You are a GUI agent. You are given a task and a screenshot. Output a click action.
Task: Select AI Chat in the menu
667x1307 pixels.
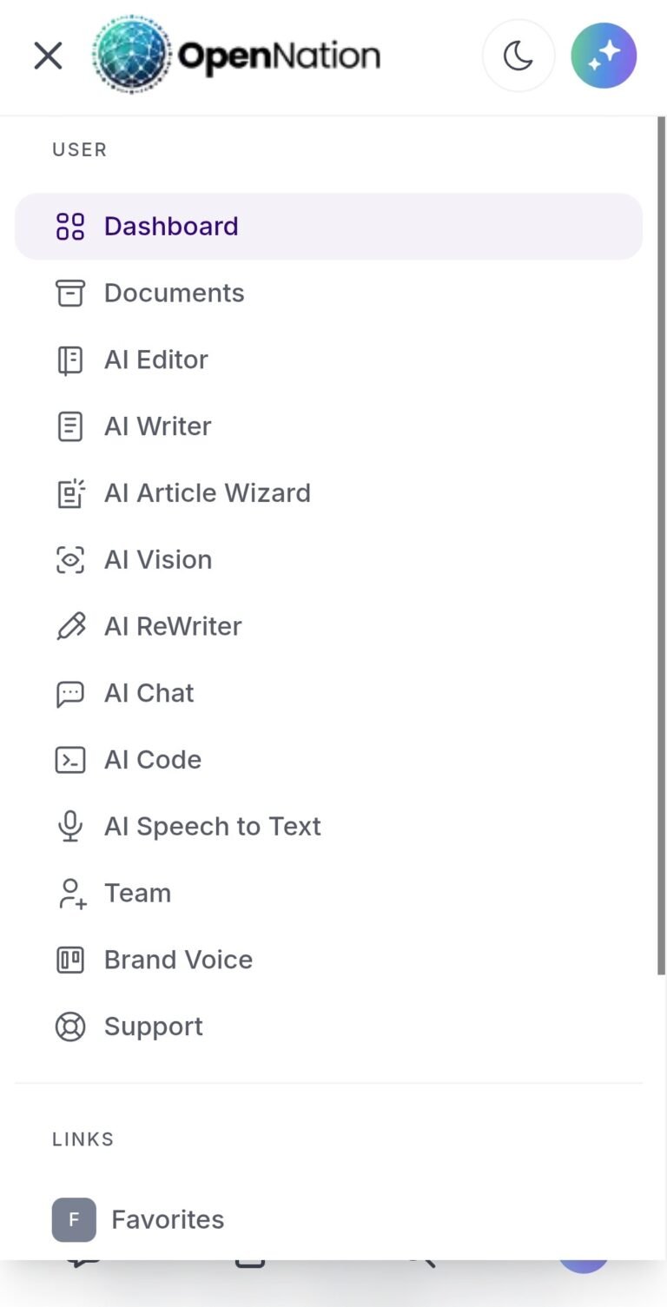coord(328,693)
